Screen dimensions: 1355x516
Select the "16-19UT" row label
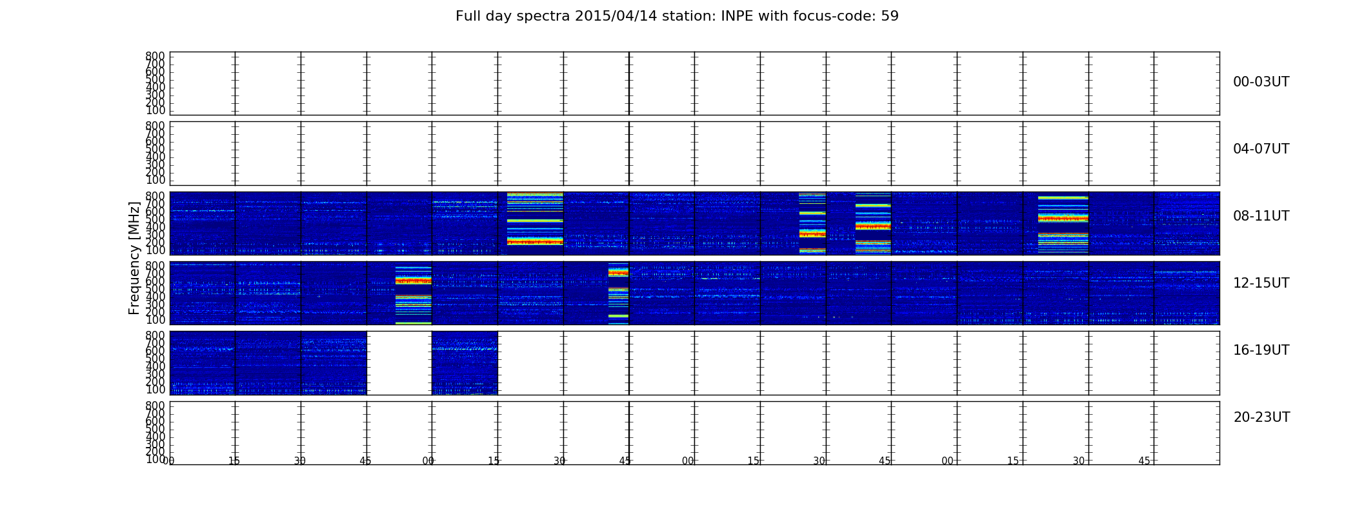(1261, 350)
